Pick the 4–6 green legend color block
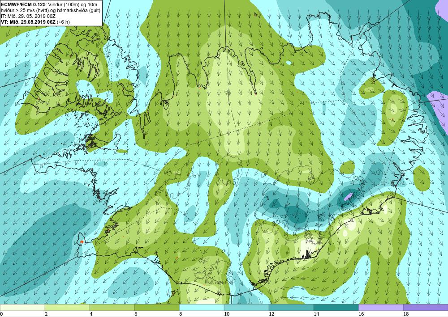 (112, 308)
